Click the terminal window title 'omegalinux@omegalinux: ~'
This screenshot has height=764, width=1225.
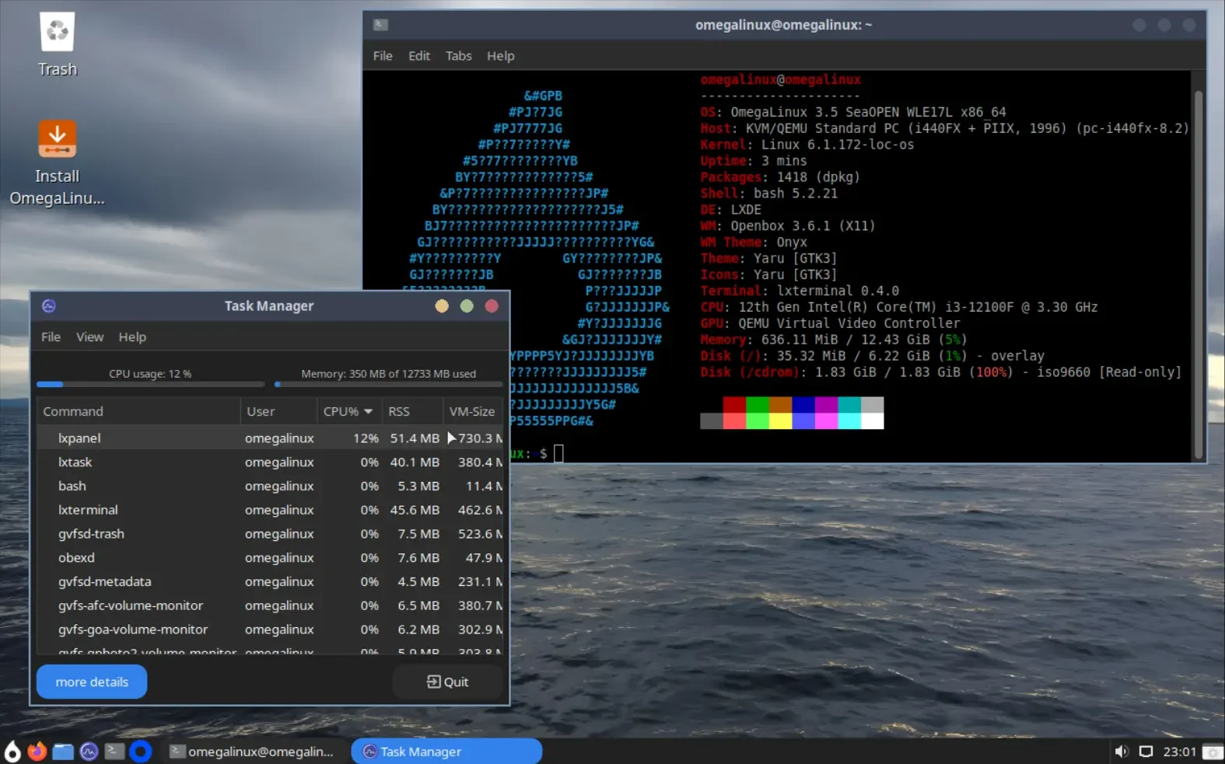(783, 25)
